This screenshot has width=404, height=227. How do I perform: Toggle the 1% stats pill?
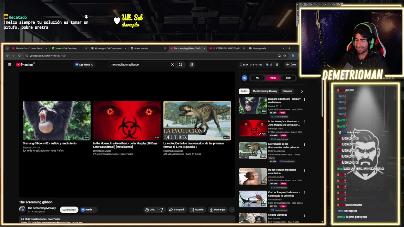[257, 78]
